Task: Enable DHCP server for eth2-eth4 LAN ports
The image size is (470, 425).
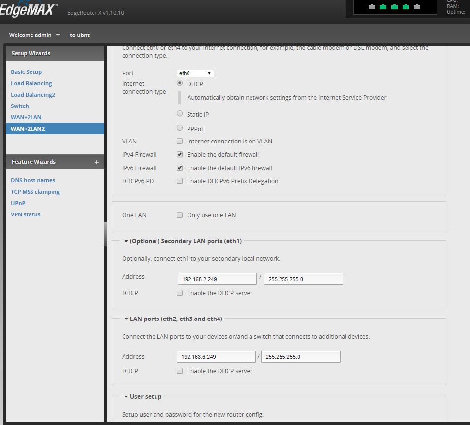Action: click(x=180, y=371)
